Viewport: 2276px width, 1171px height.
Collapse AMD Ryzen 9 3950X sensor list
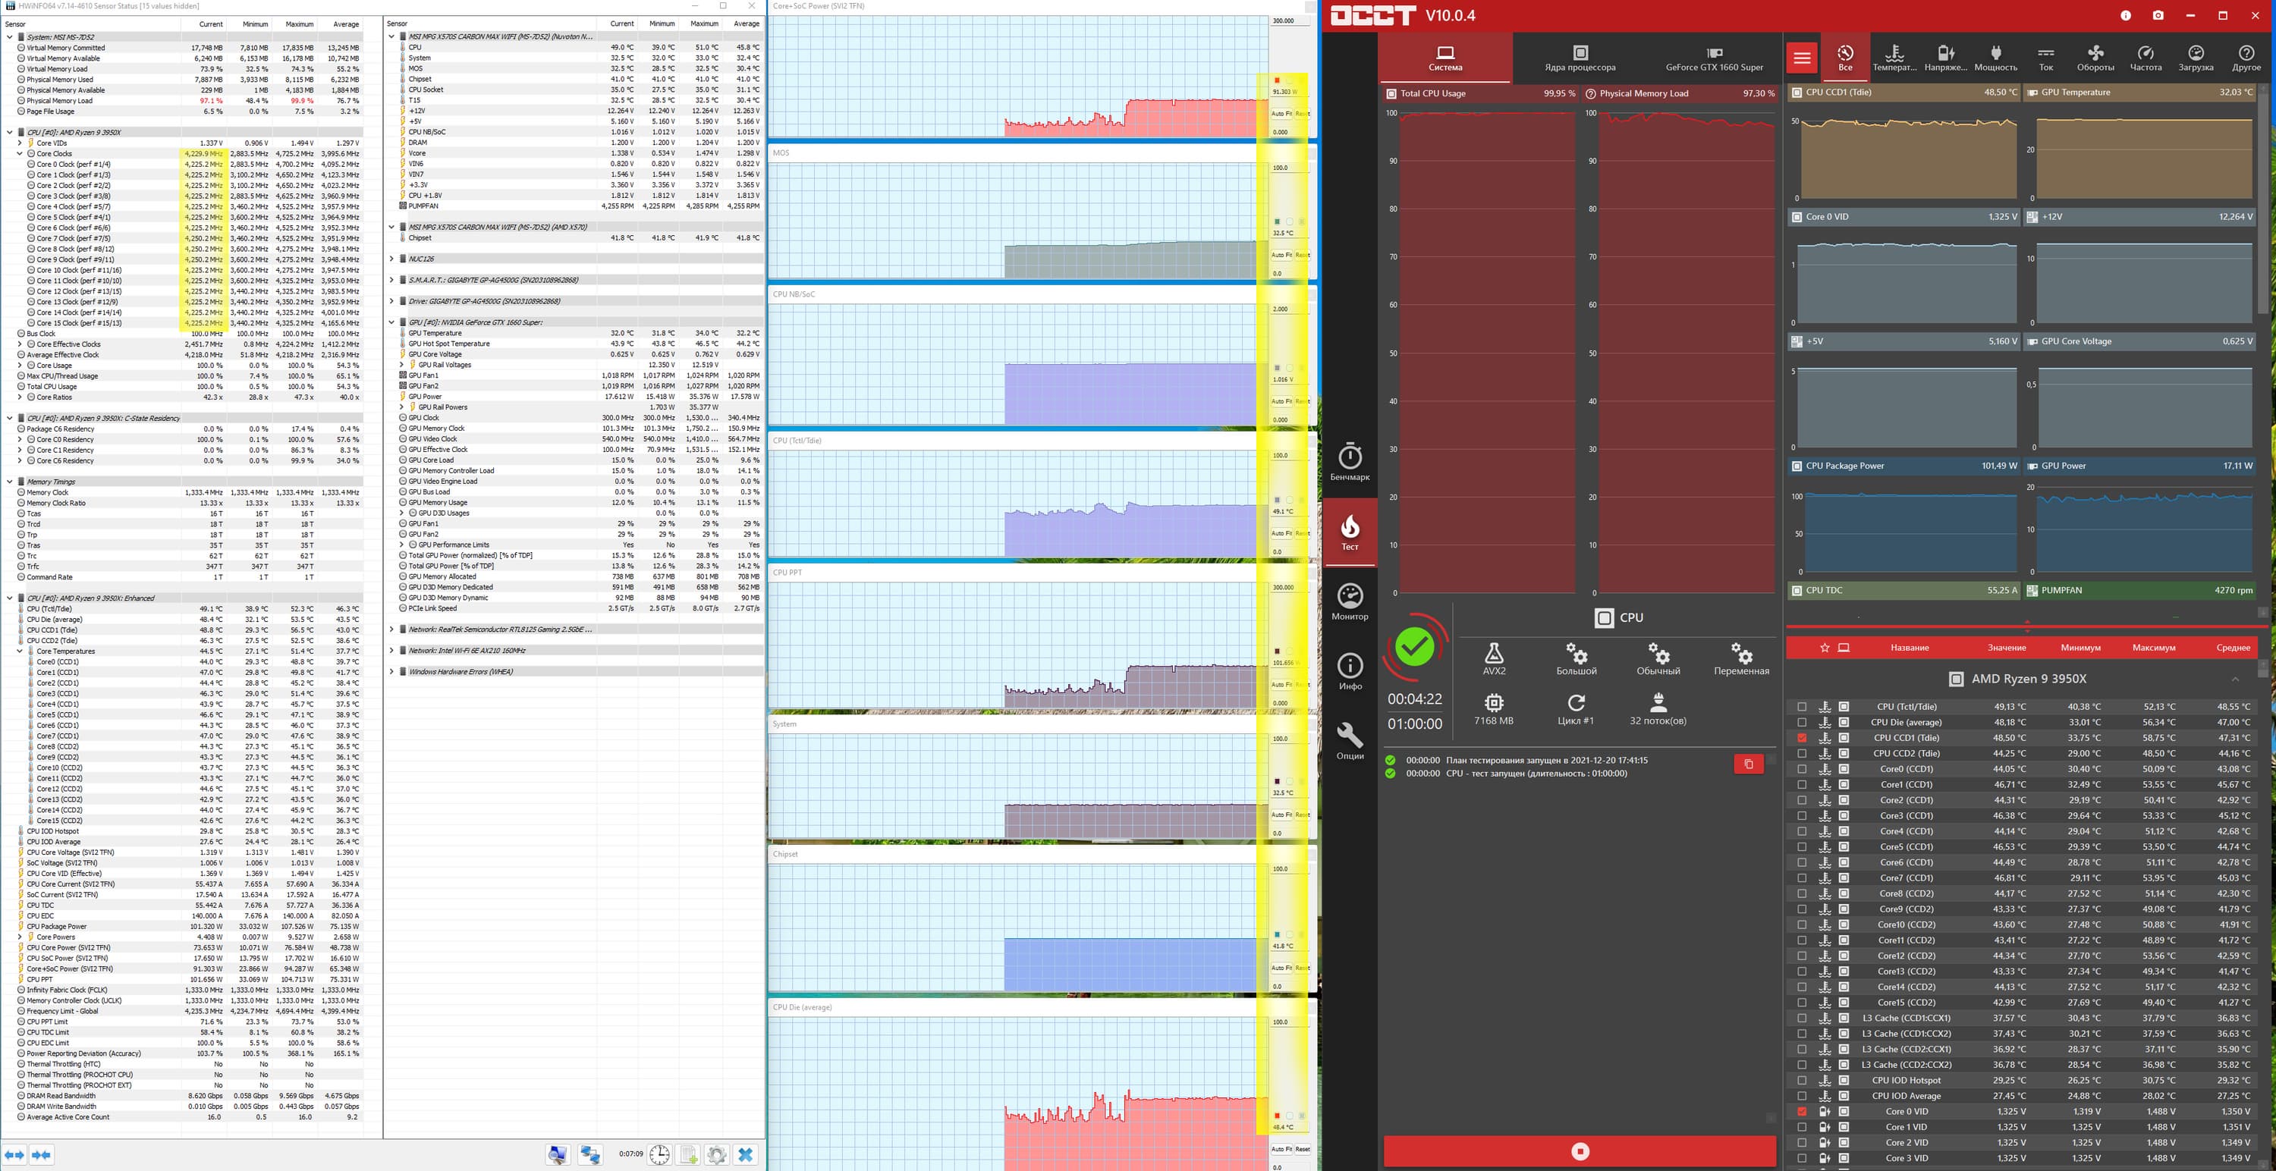coord(2234,678)
